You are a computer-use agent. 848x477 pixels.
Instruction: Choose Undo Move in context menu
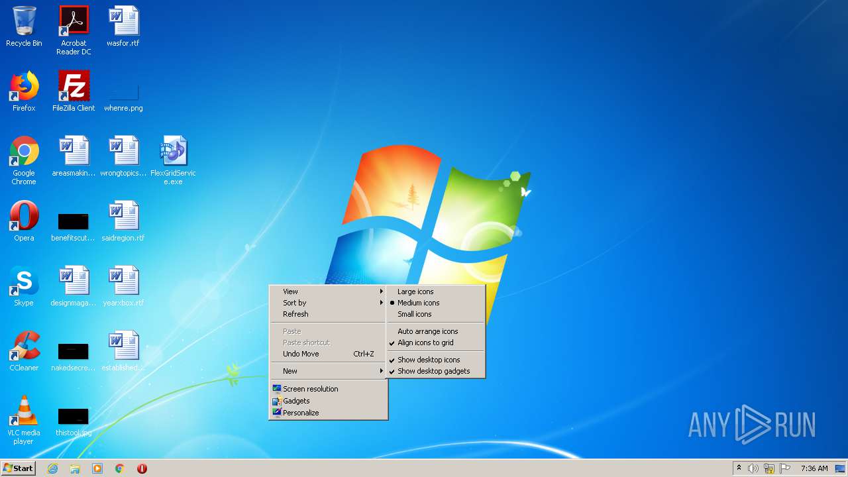[328, 354]
